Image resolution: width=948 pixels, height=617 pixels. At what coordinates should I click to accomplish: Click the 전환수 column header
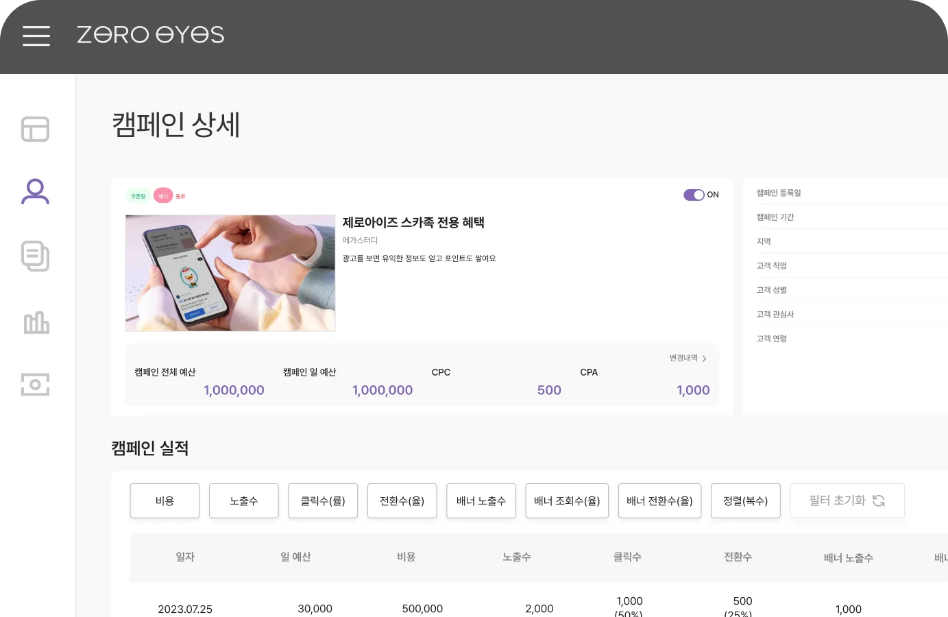738,557
